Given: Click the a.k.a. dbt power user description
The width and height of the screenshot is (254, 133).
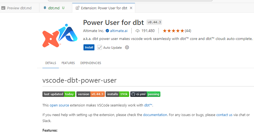Looking at the screenshot, I should [168, 39].
